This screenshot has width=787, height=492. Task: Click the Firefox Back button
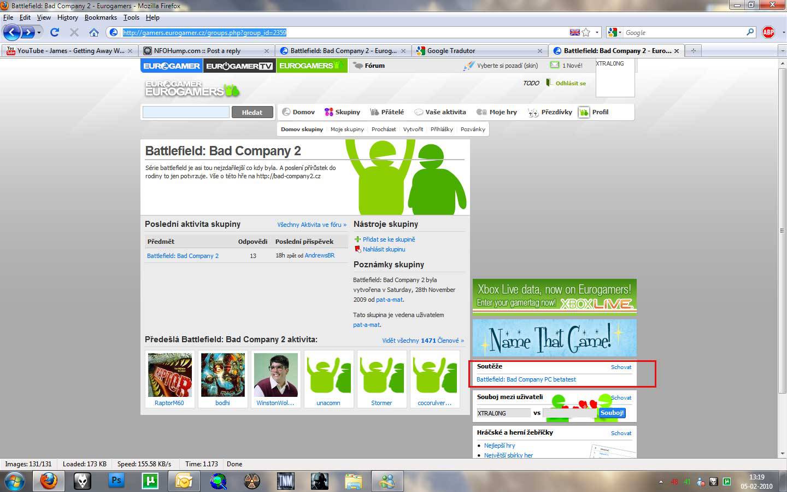coord(12,32)
